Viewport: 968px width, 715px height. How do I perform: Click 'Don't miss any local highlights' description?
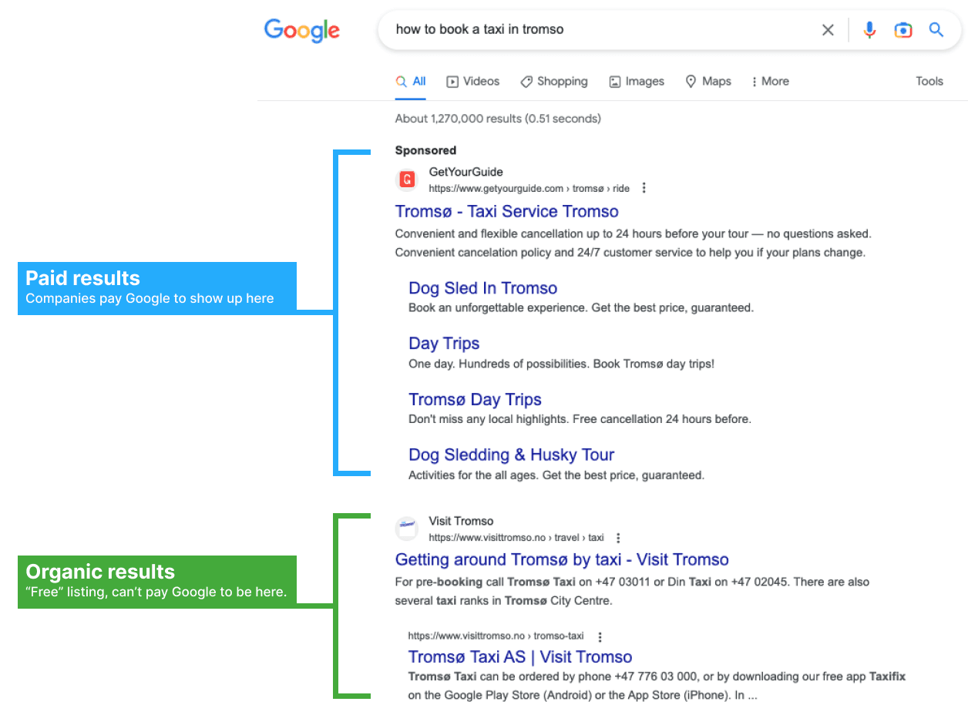click(580, 419)
